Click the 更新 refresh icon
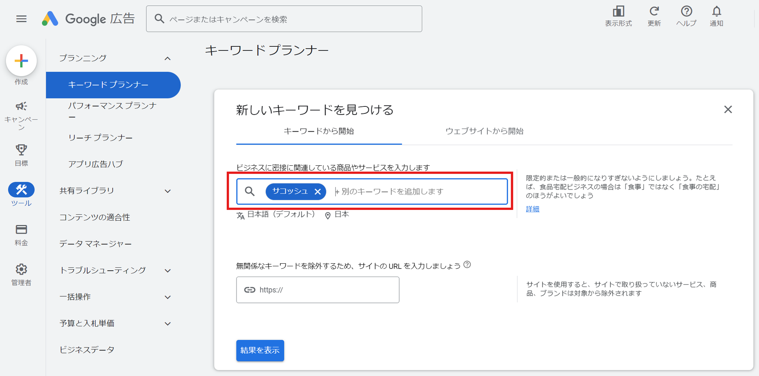Screen dimensions: 759x376 654,11
